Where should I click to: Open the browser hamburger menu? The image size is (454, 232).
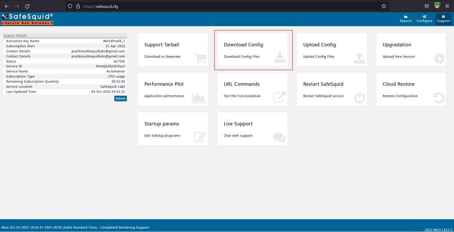pos(447,6)
